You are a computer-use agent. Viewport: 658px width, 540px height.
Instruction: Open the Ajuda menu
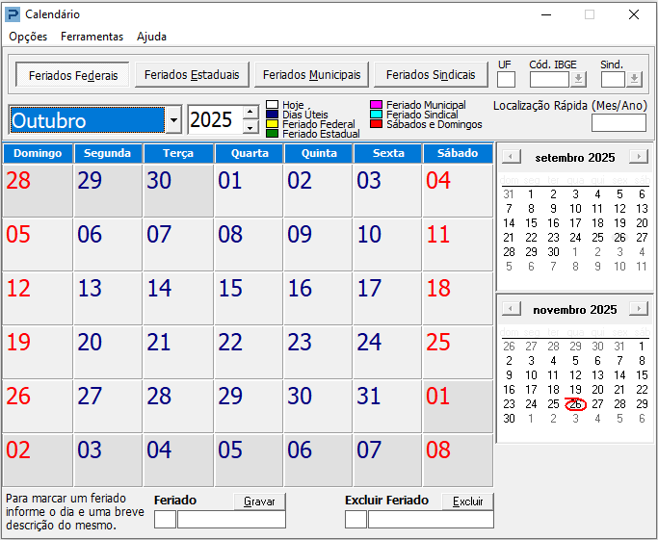click(151, 37)
